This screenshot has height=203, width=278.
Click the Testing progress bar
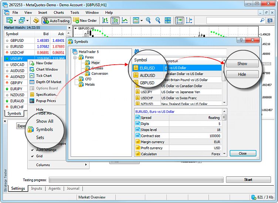(136, 180)
